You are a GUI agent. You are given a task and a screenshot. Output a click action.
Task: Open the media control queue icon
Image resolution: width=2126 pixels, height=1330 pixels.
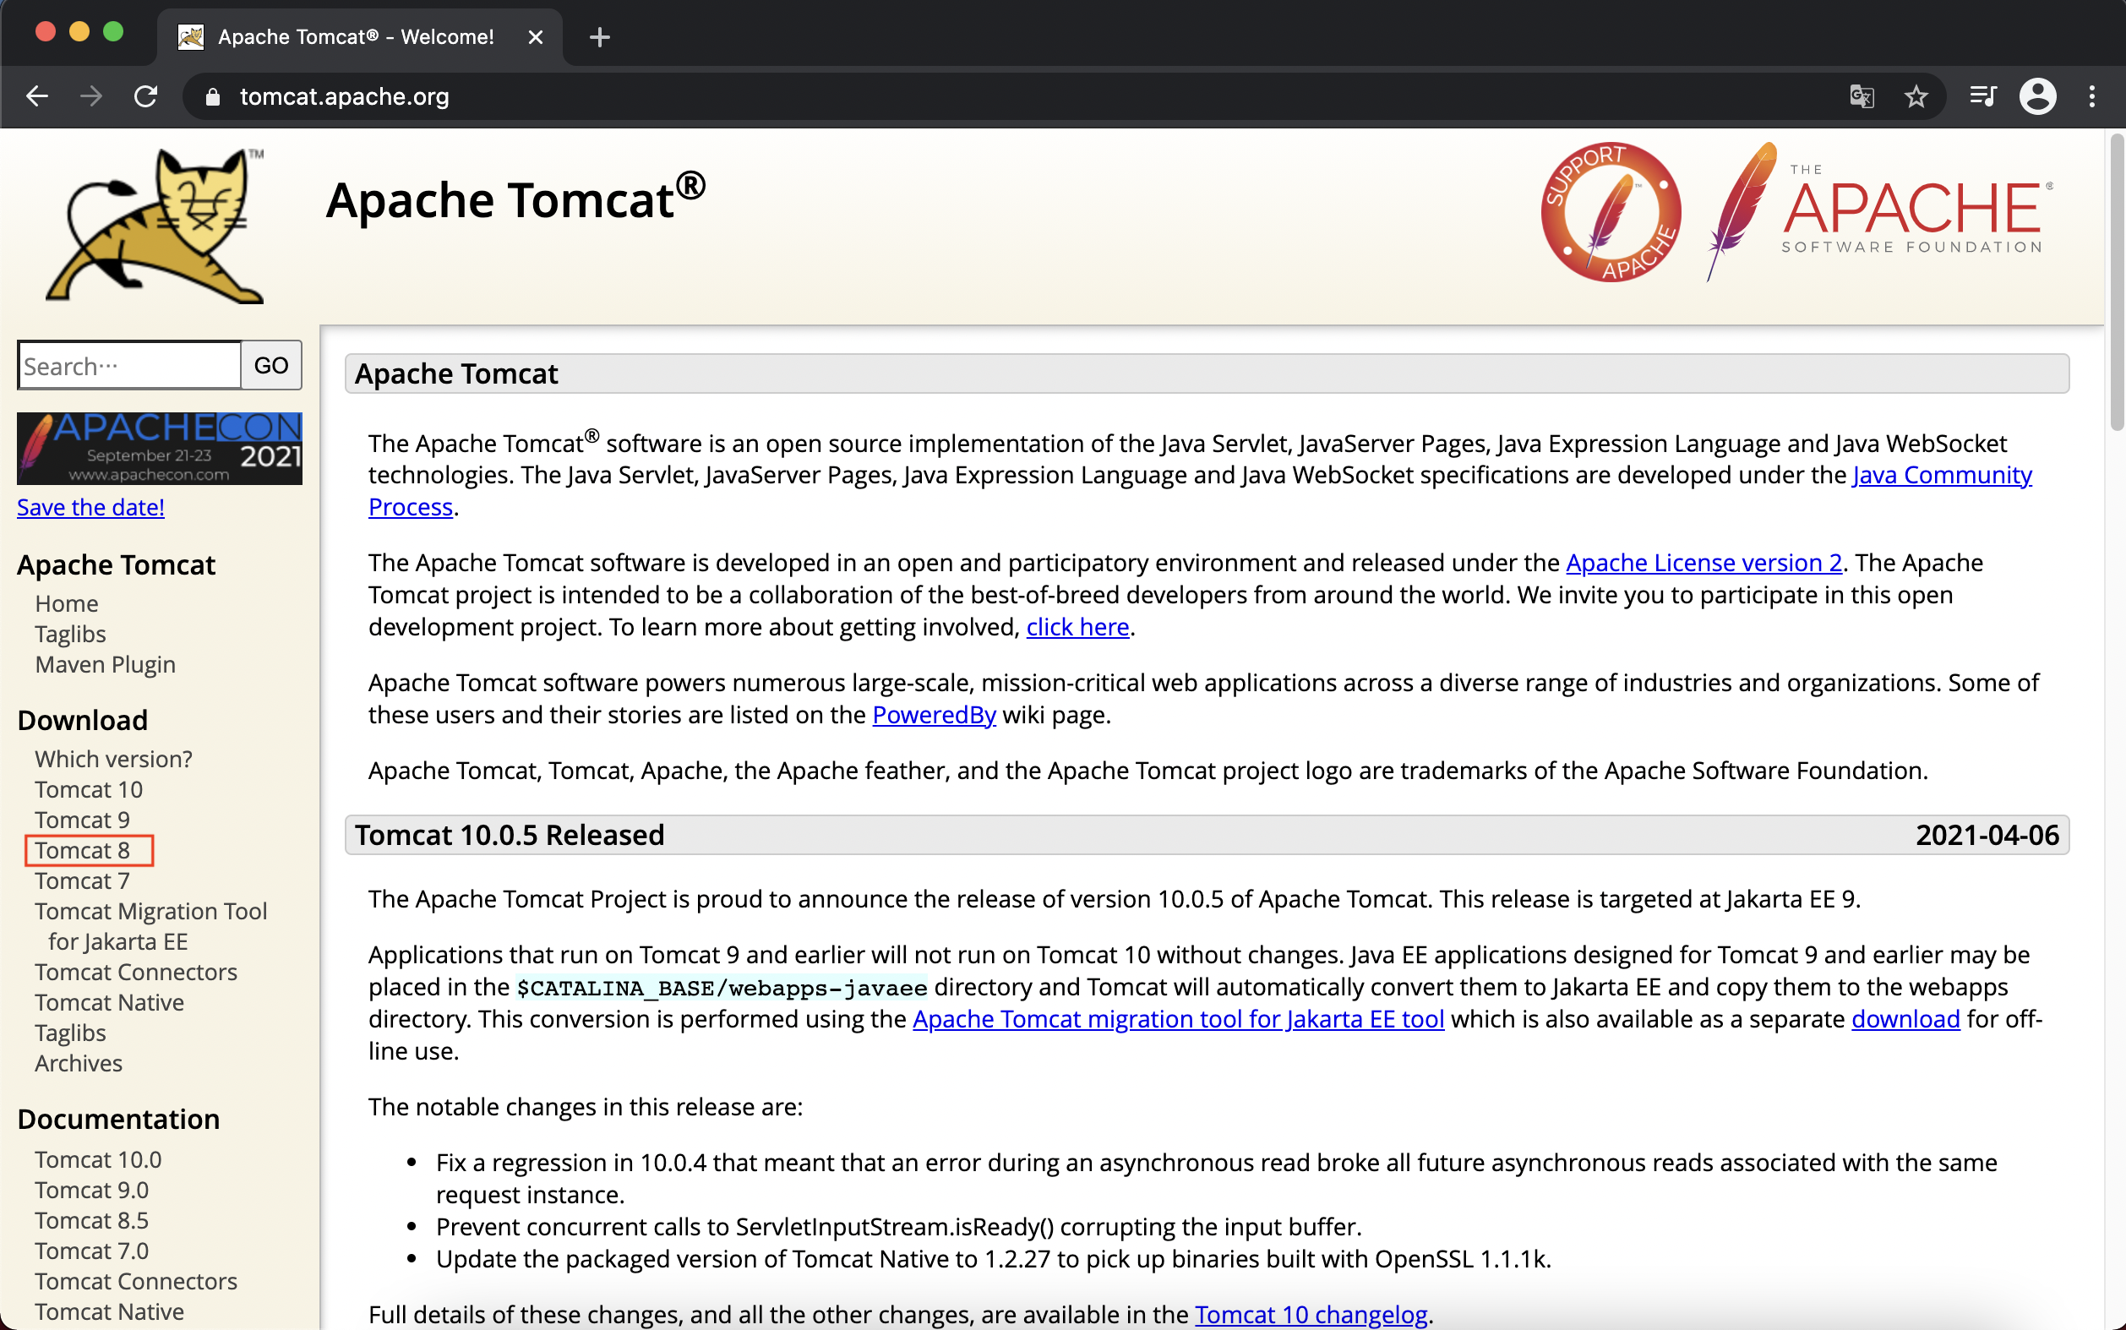1982,95
